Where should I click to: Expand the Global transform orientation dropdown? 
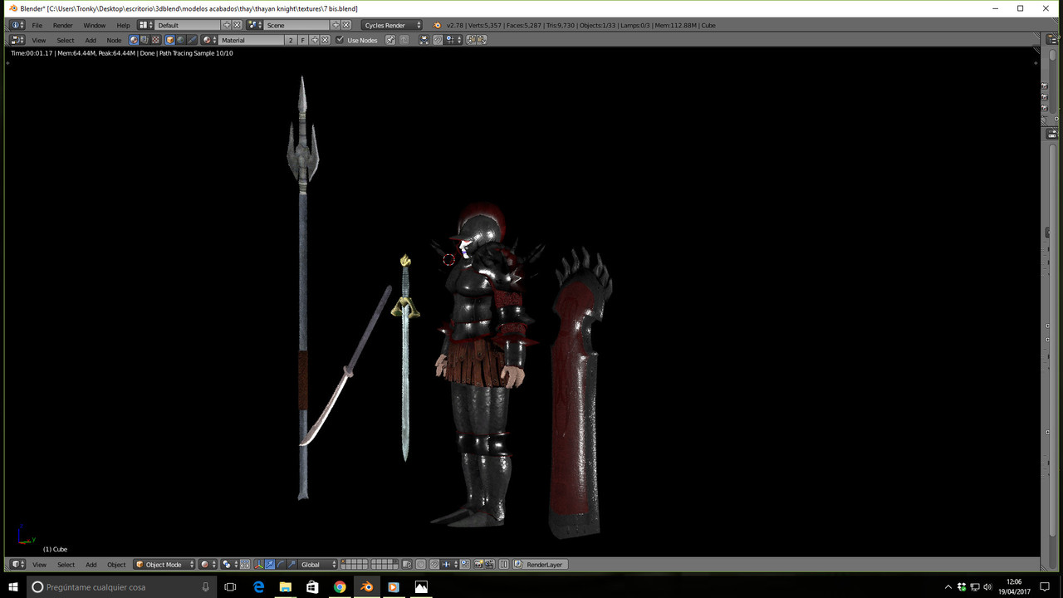318,565
